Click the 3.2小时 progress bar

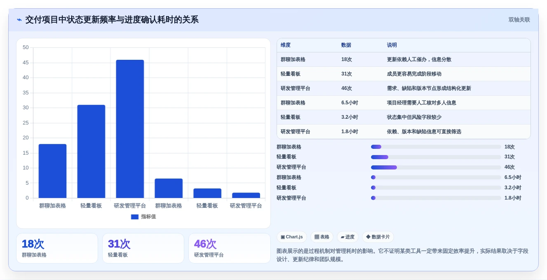pyautogui.click(x=436, y=188)
